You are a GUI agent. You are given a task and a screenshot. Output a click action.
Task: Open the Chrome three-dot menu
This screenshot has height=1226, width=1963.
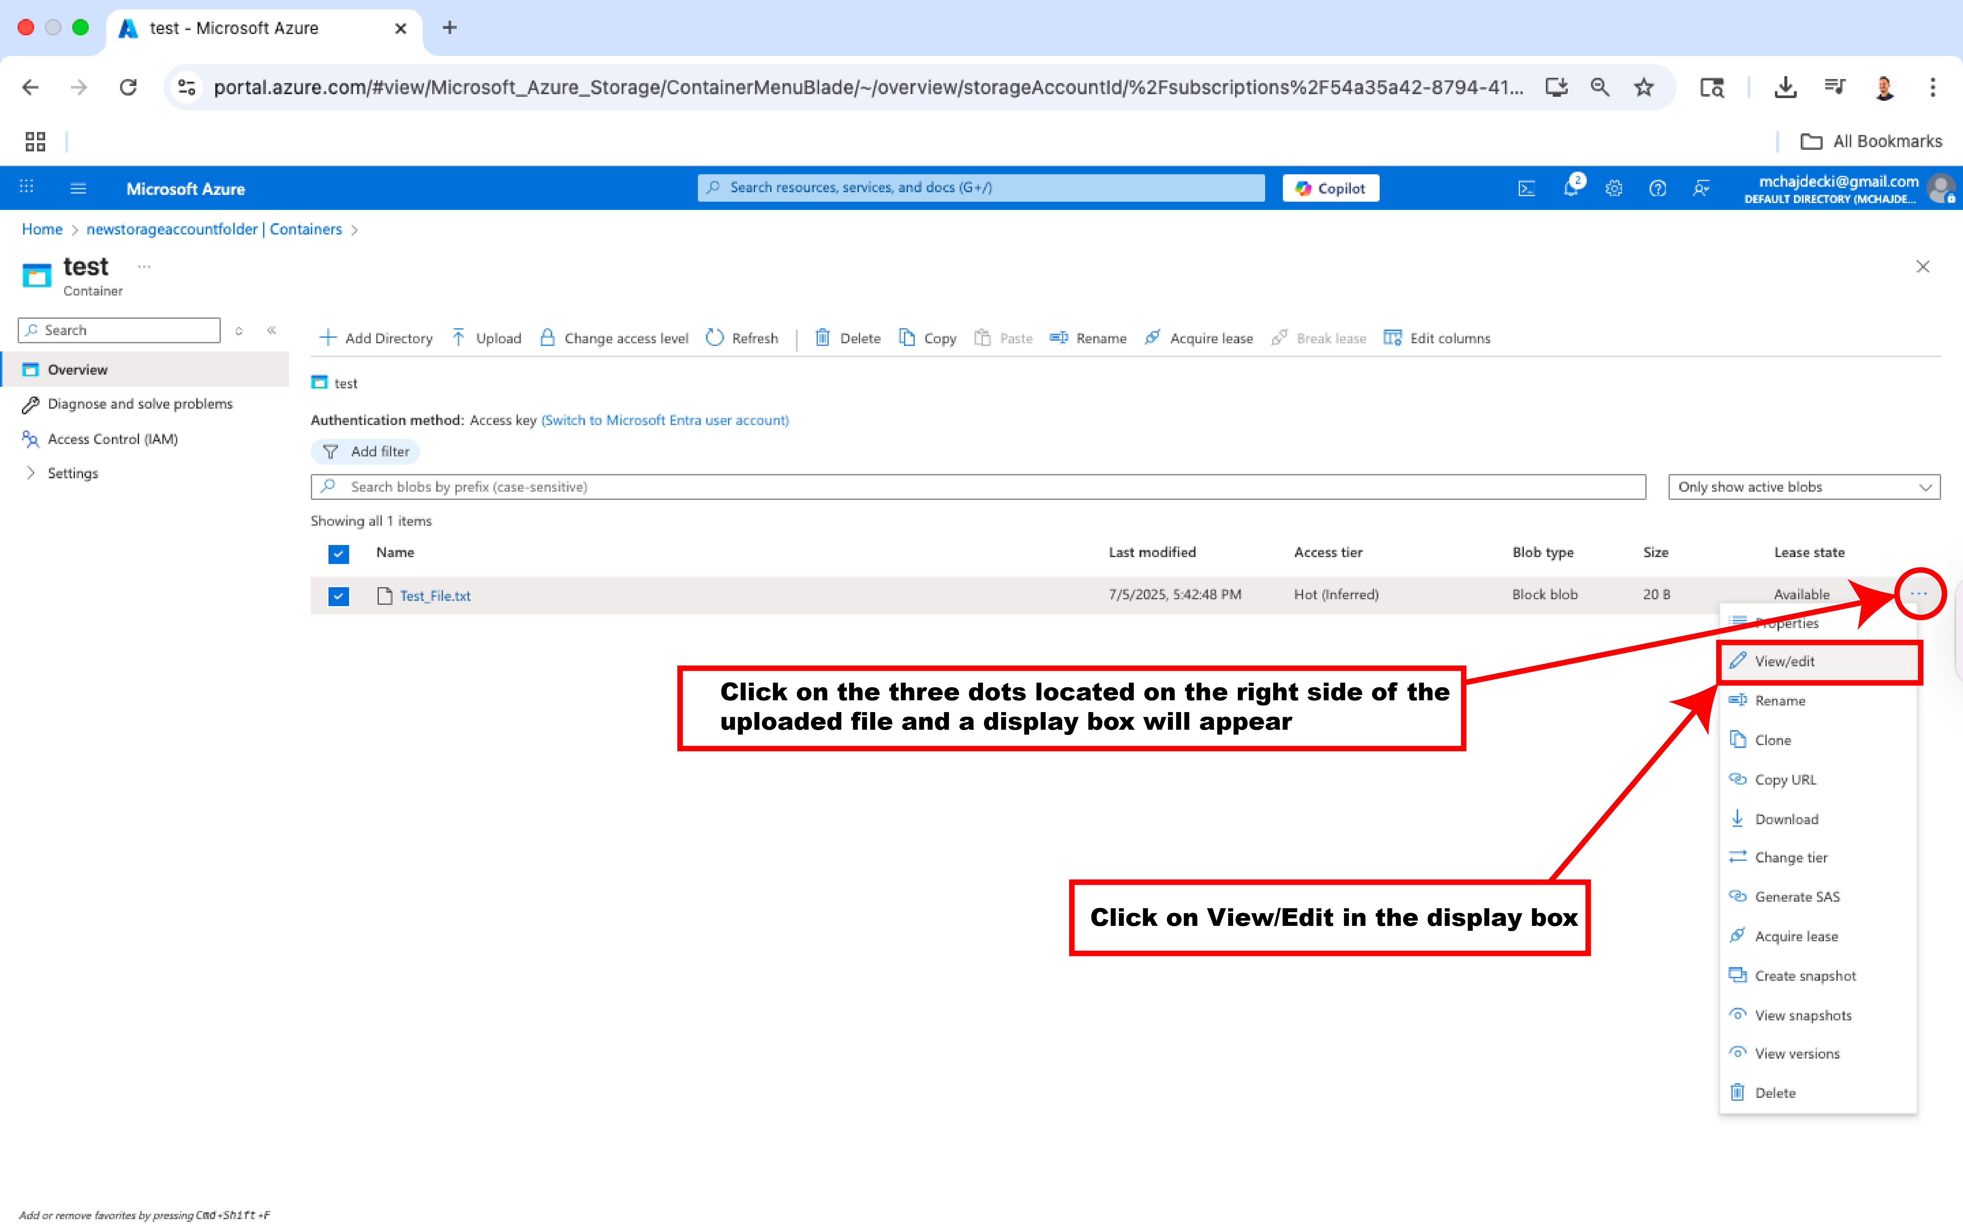point(1933,88)
